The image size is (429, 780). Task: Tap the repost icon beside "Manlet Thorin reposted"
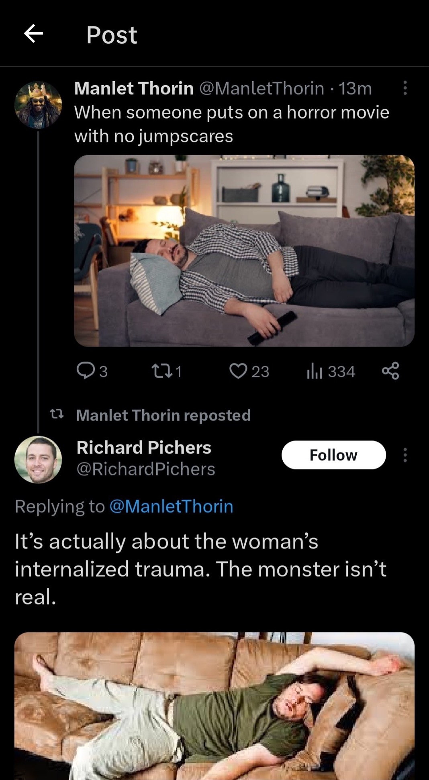[x=57, y=414]
